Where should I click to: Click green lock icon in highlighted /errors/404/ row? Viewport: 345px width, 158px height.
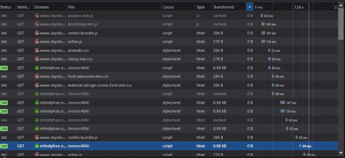point(37,146)
